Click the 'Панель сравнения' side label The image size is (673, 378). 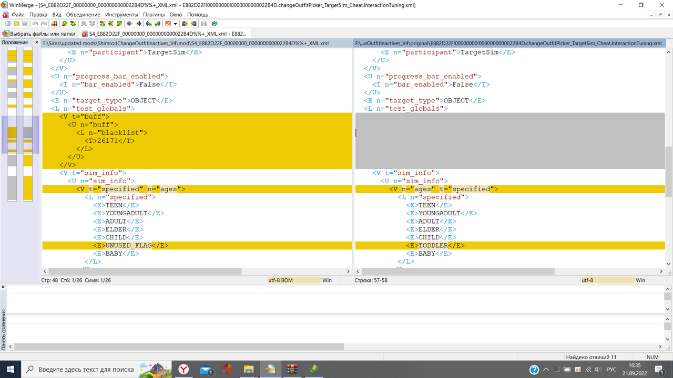[3, 330]
